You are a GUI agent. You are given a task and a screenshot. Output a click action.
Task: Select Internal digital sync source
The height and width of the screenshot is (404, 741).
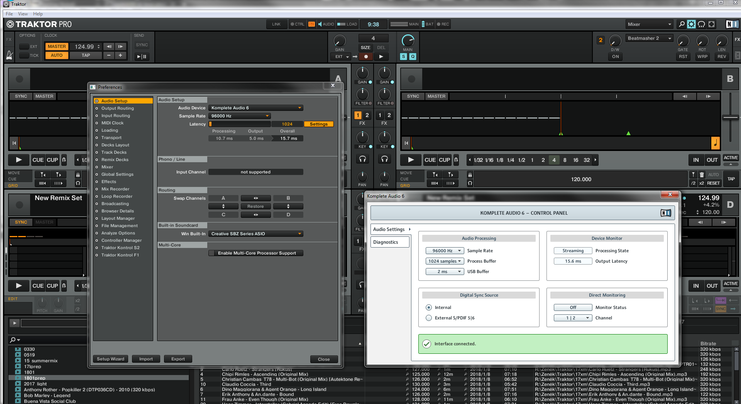429,307
